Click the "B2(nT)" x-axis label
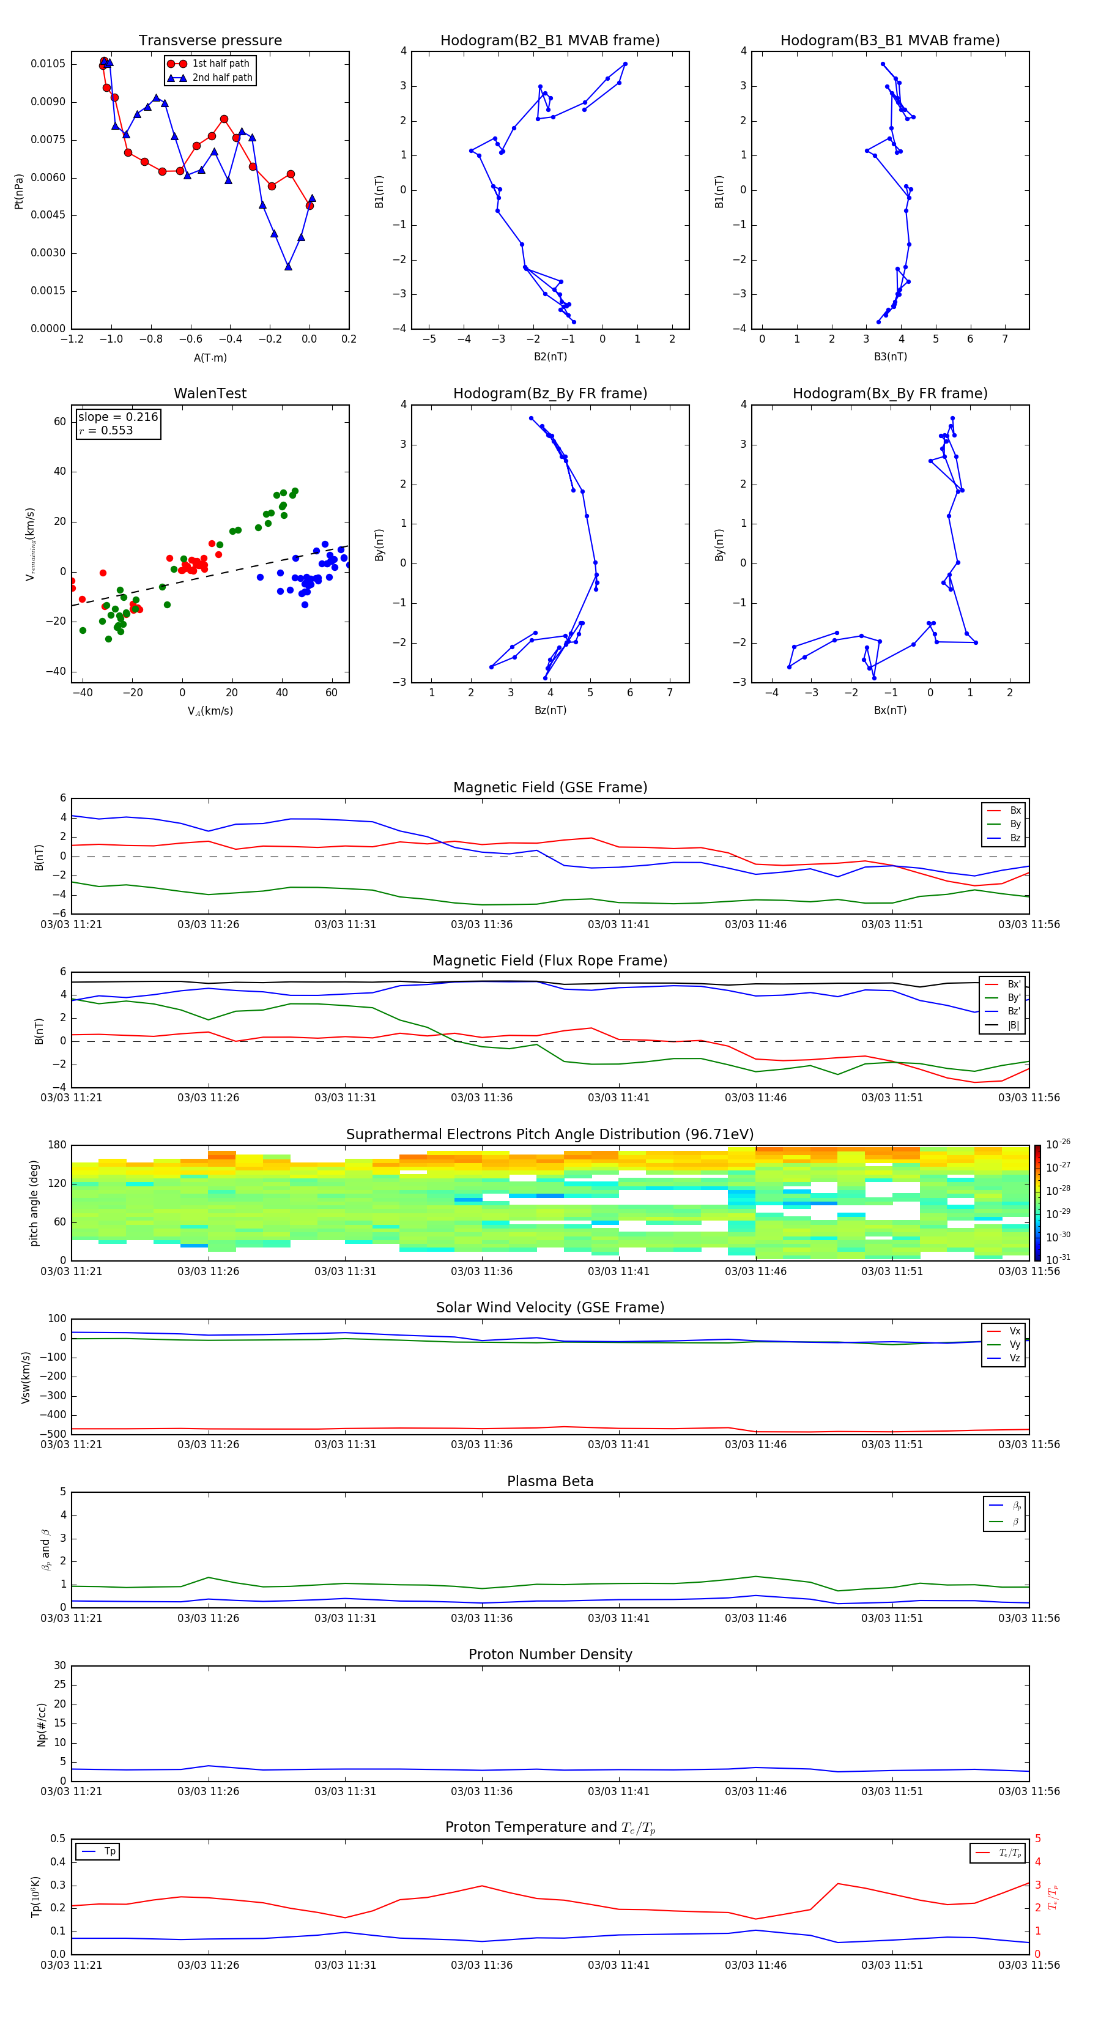 pyautogui.click(x=550, y=357)
